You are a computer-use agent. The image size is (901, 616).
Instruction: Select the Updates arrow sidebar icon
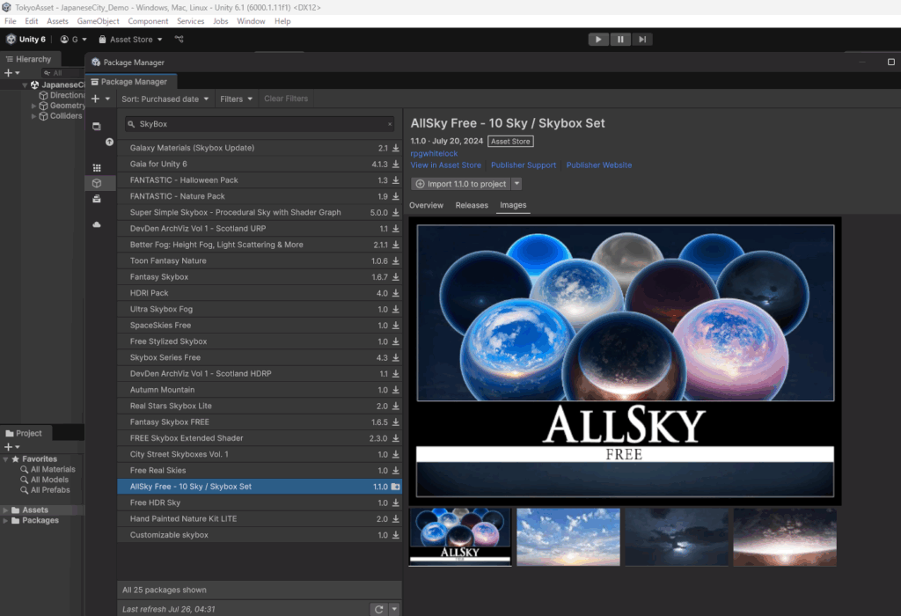109,142
